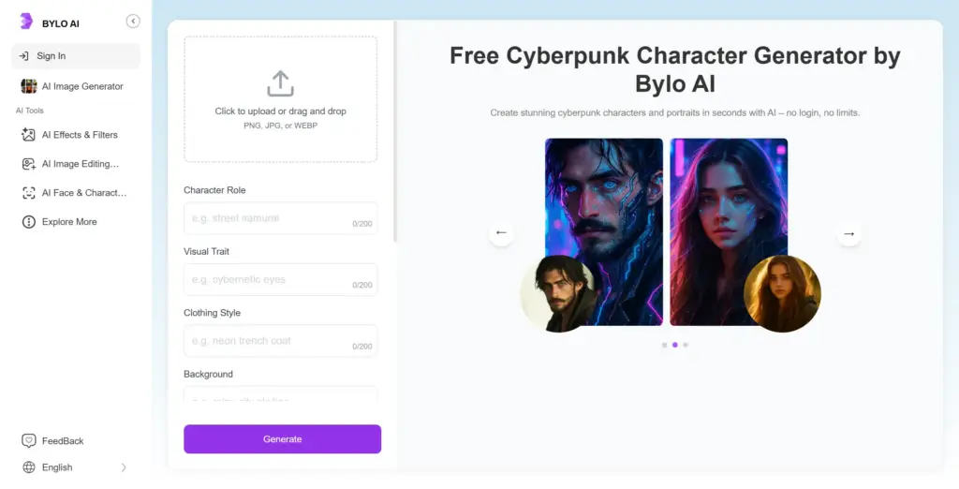Screen dimensions: 959x489
Task: Select the first carousel dot
Action: click(x=665, y=345)
